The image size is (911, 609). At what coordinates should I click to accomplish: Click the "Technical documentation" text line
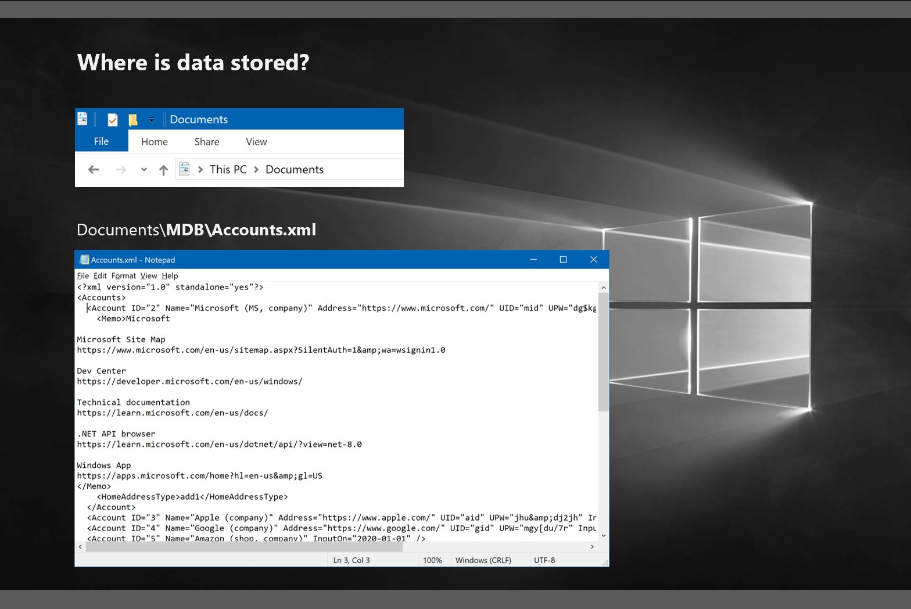[x=133, y=402]
